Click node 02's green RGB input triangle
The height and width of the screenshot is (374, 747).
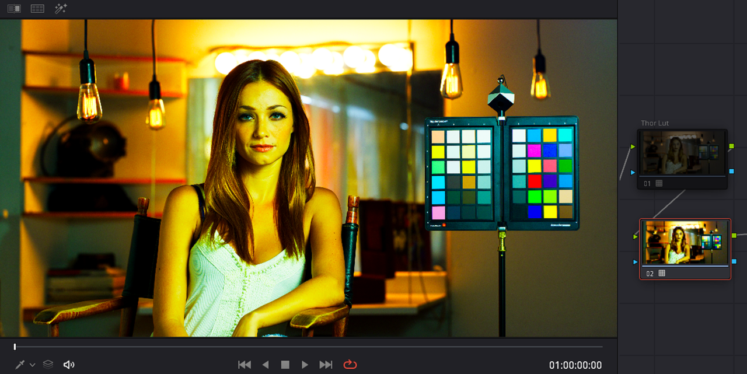[636, 236]
